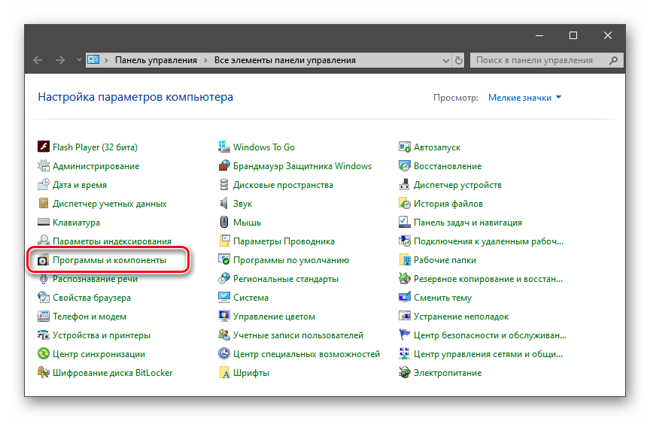Open the Программы и компоненты icon
The width and height of the screenshot is (650, 421).
coord(44,260)
